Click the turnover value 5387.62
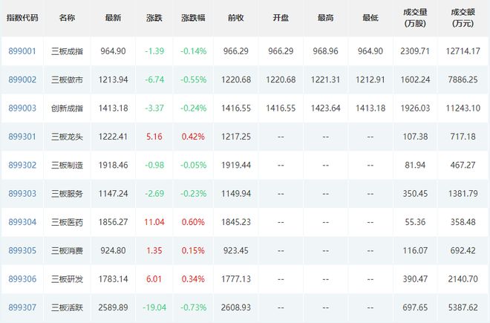 click(463, 307)
